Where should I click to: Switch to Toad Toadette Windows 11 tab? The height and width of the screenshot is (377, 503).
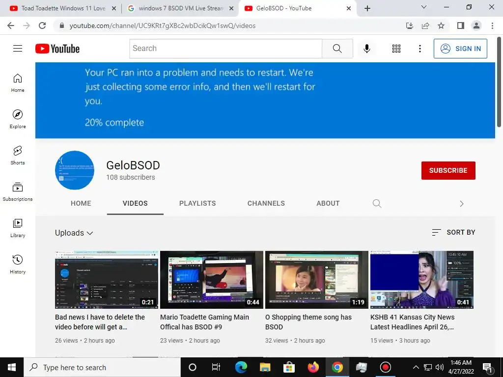click(x=62, y=8)
